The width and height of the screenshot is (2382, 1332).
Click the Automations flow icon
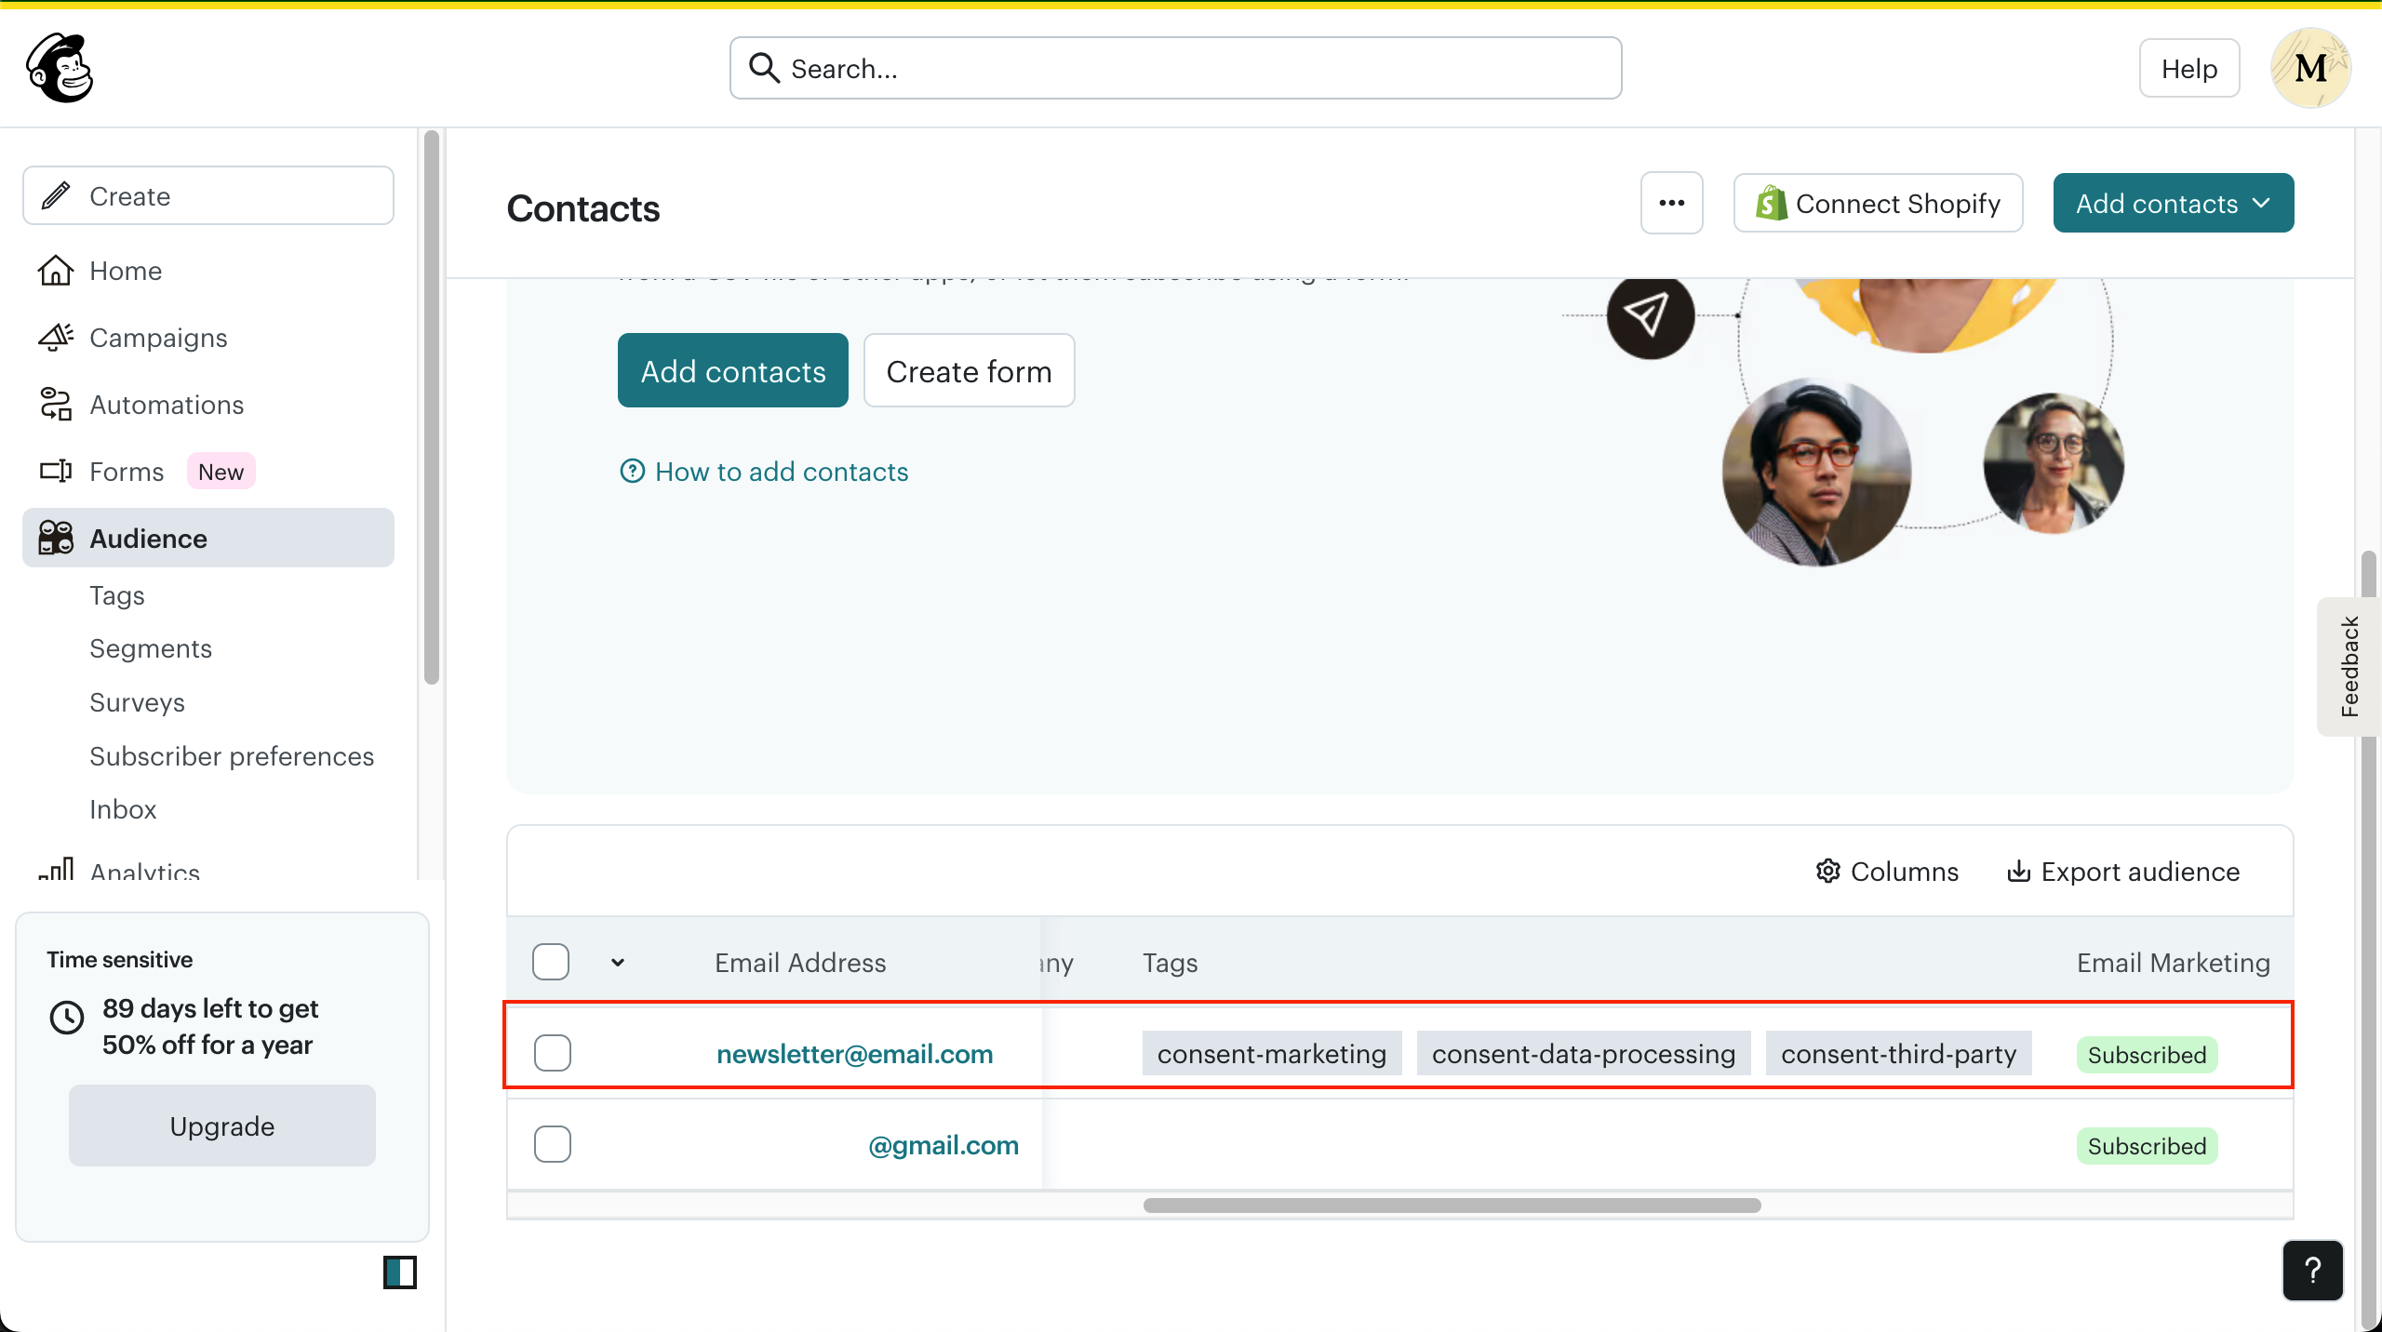(x=55, y=405)
